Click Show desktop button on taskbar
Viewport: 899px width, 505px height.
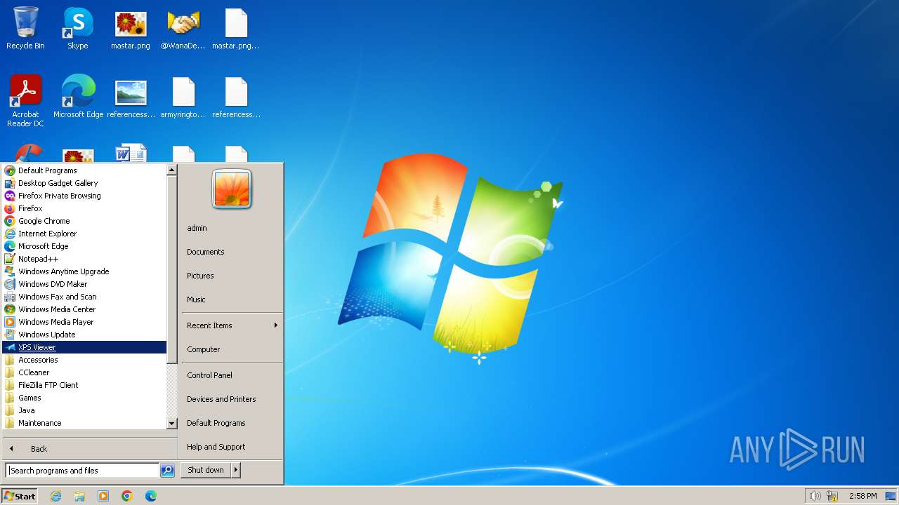[x=891, y=496]
